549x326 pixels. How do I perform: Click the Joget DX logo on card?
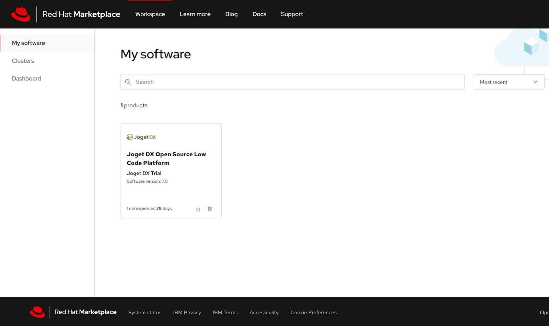[x=141, y=137]
